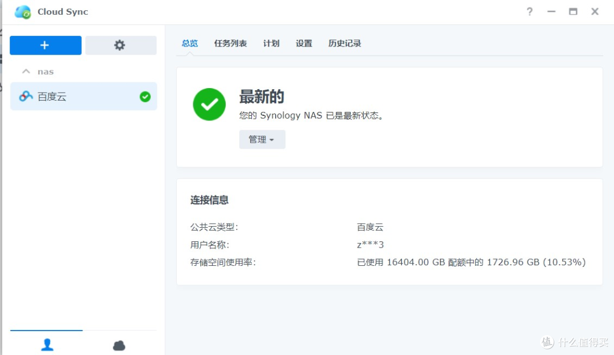Click the 连接信息 section heading
The width and height of the screenshot is (614, 355).
click(x=209, y=200)
